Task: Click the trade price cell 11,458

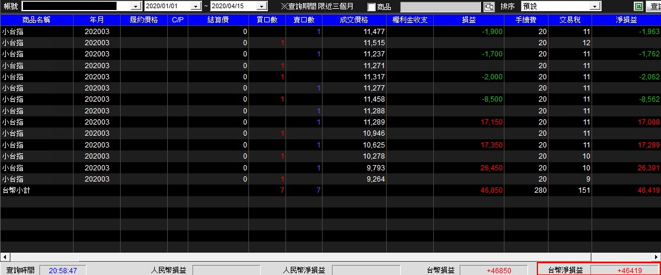Action: point(374,99)
